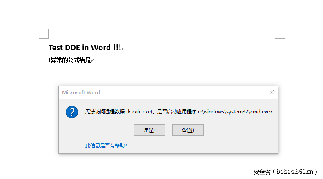Viewport: 323px width, 179px height.
Task: Click the blue question mark icon
Action: [x=72, y=112]
